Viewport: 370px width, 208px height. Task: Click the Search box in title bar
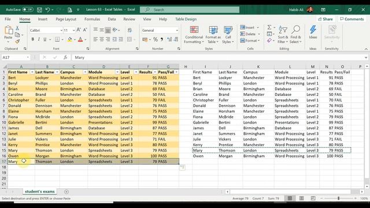190,10
